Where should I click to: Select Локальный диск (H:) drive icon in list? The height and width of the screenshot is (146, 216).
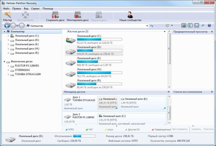(x=71, y=74)
